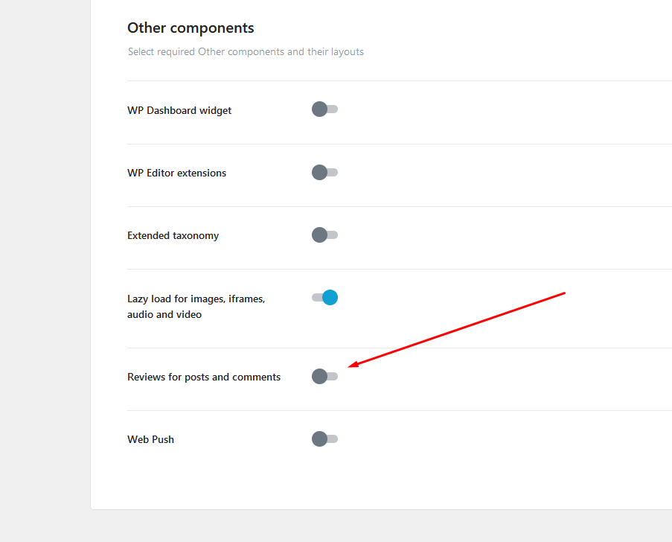
Task: Enable the WP Dashboard widget toggle
Action: 325,109
